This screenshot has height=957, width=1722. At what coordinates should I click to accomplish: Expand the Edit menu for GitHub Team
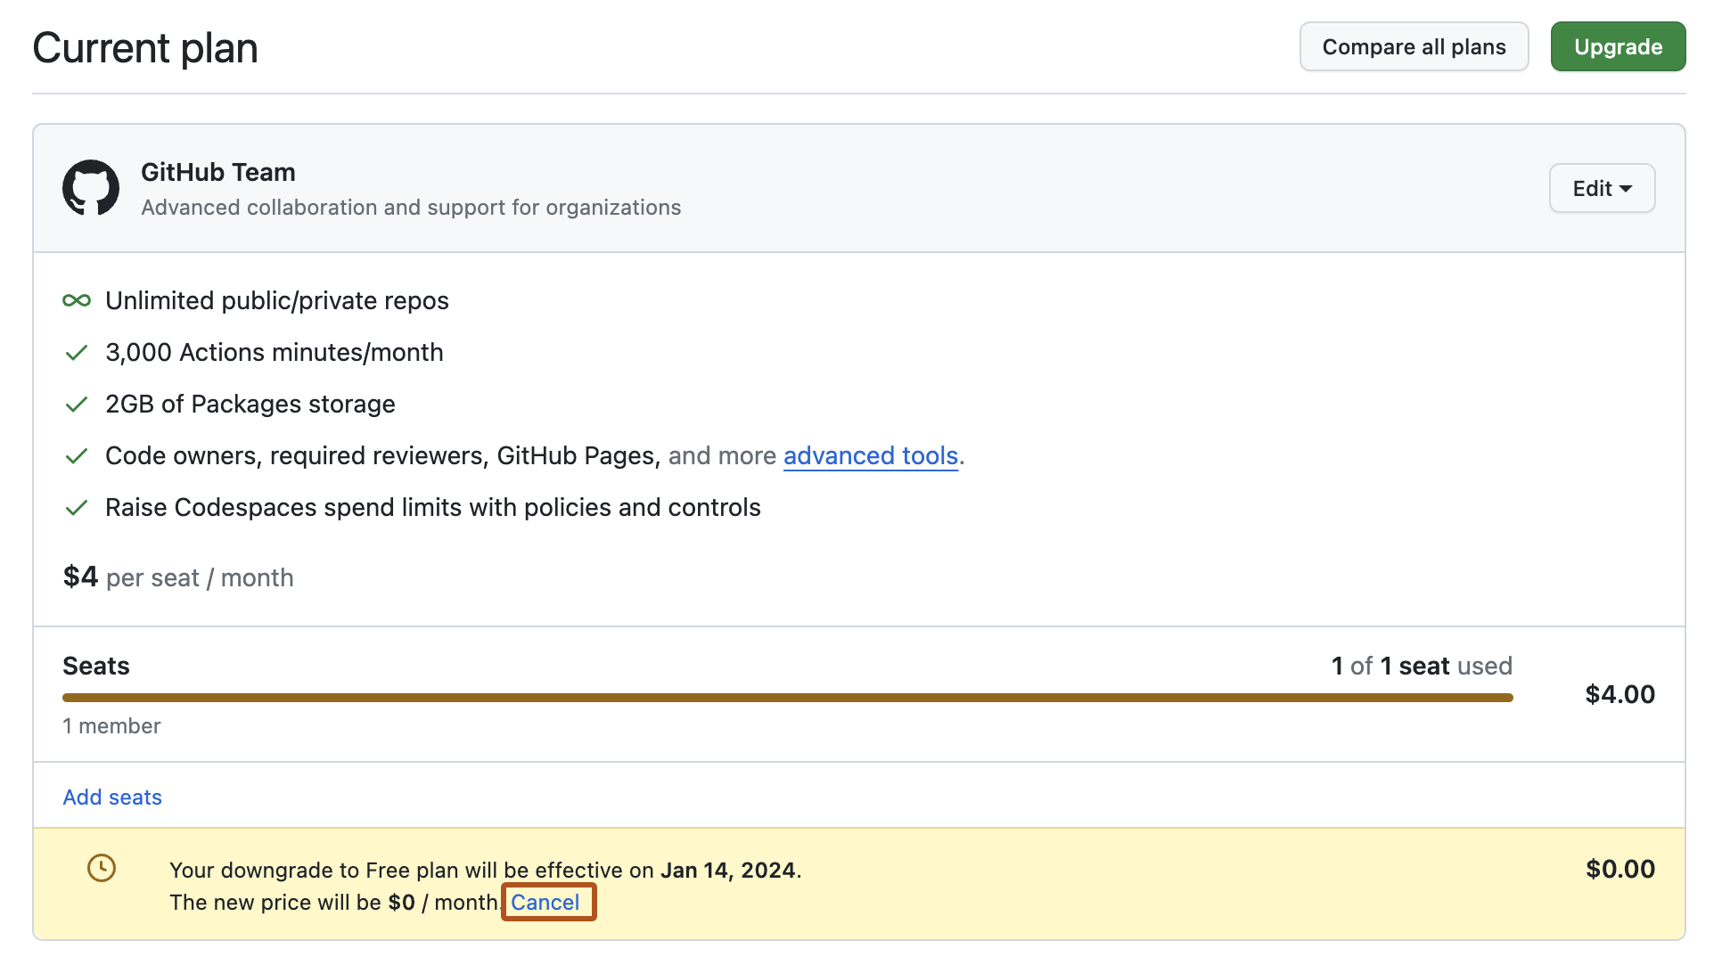(1602, 188)
